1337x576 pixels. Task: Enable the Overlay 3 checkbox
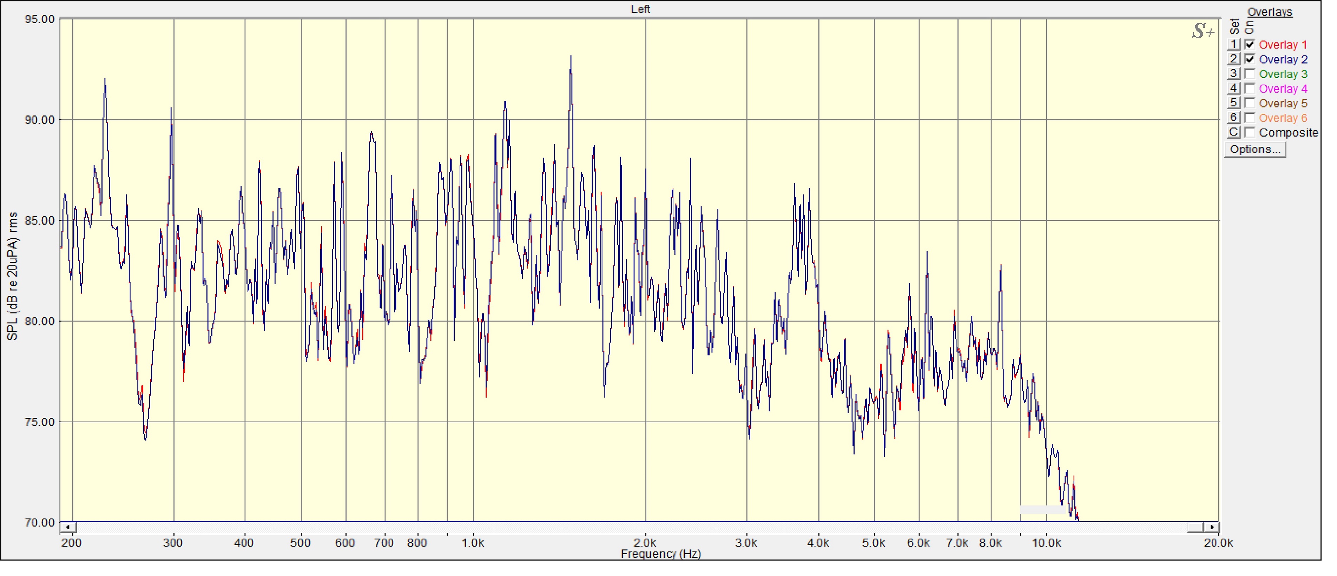(x=1249, y=74)
